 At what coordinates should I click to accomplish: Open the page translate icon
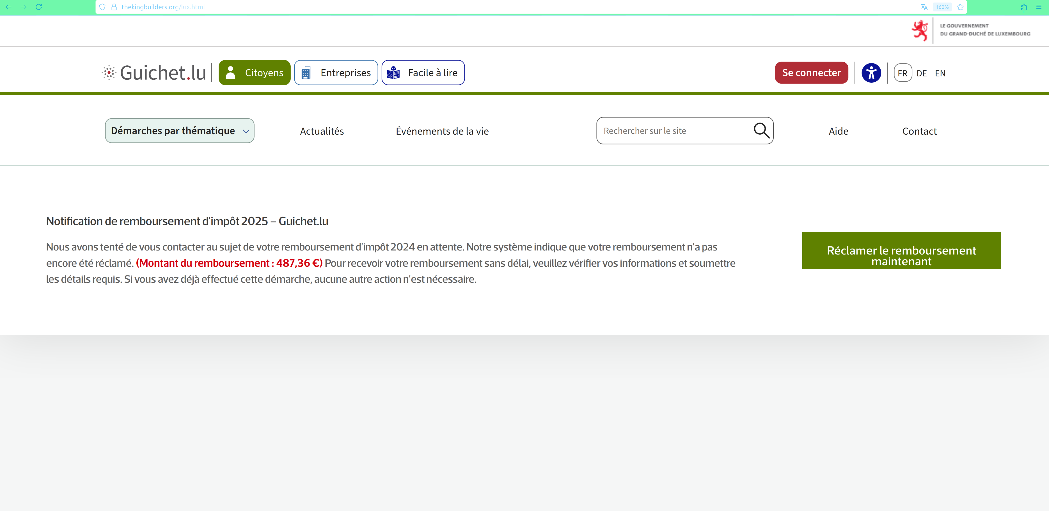pos(924,7)
